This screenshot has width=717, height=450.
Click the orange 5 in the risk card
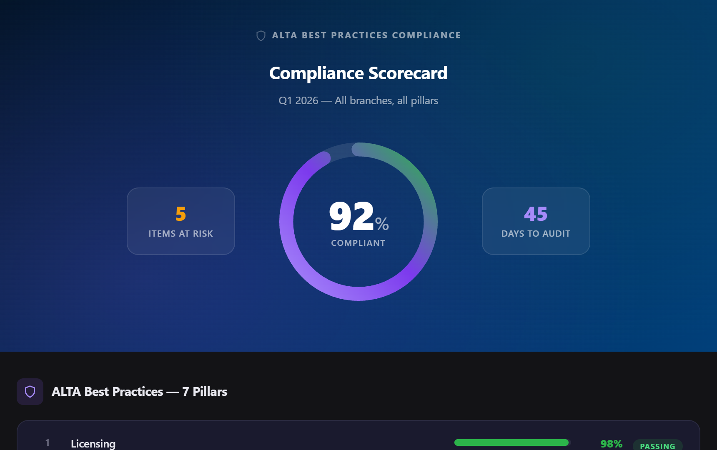(181, 214)
